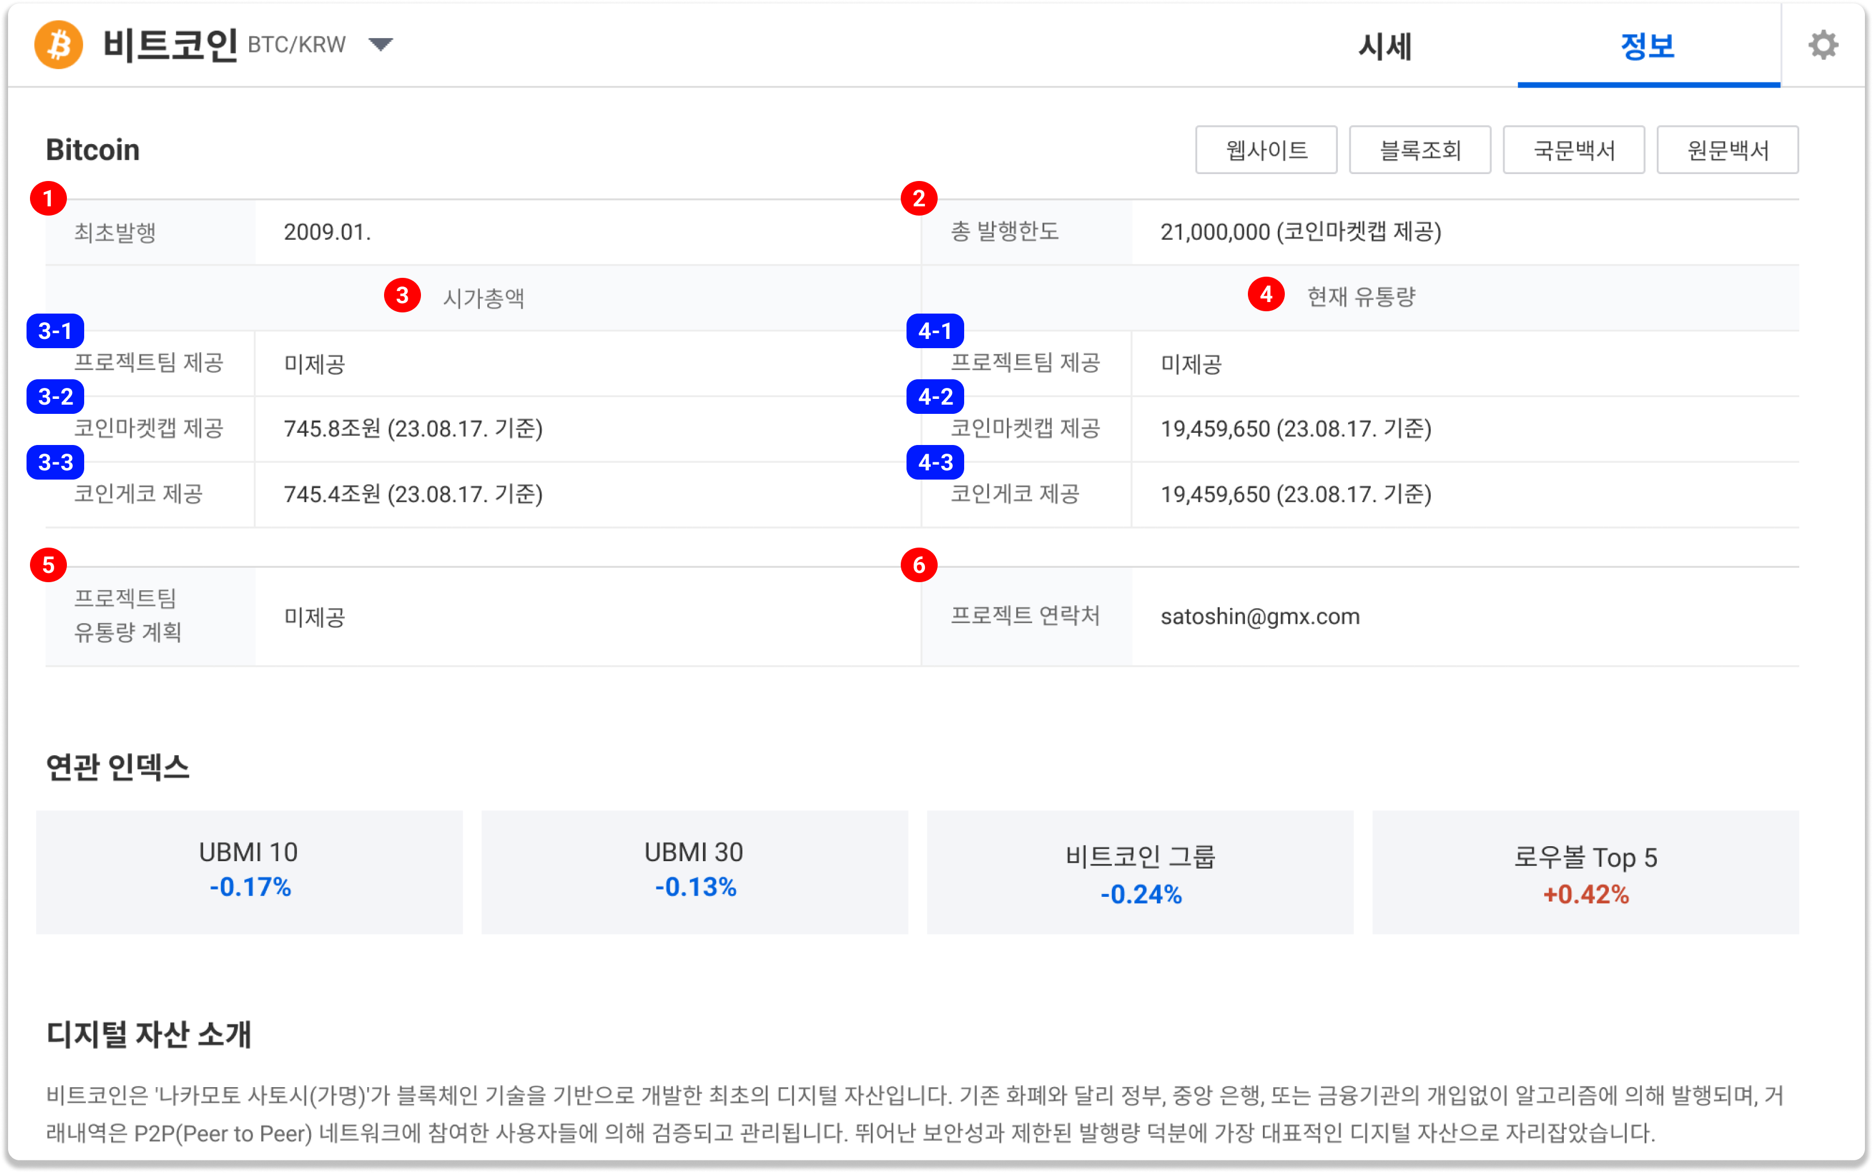
Task: Open the settings gear icon
Action: click(1824, 45)
